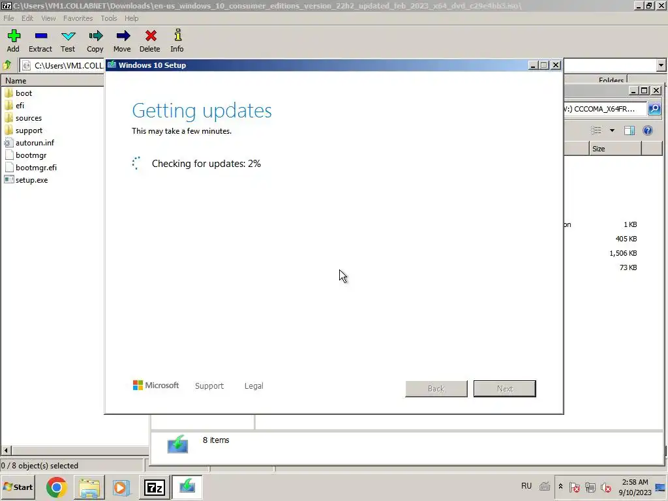This screenshot has width=668, height=501.
Task: Open the Start menu
Action: [18, 487]
